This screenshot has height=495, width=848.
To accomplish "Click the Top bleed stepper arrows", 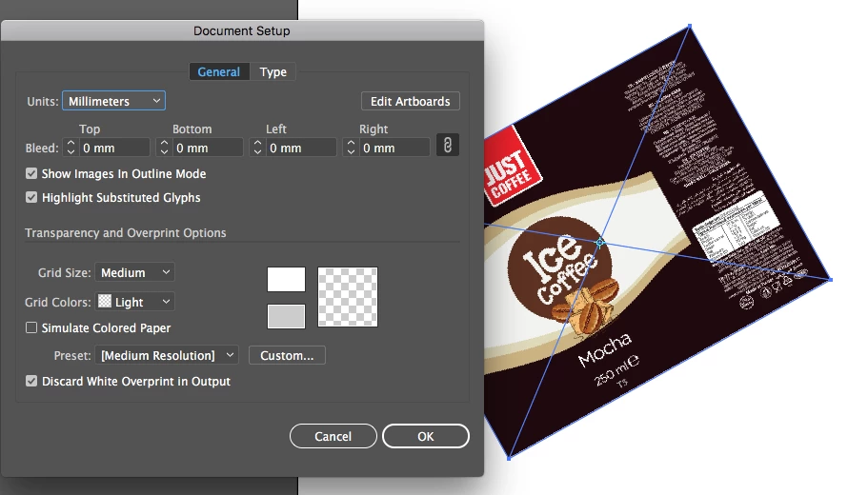I will [x=71, y=148].
